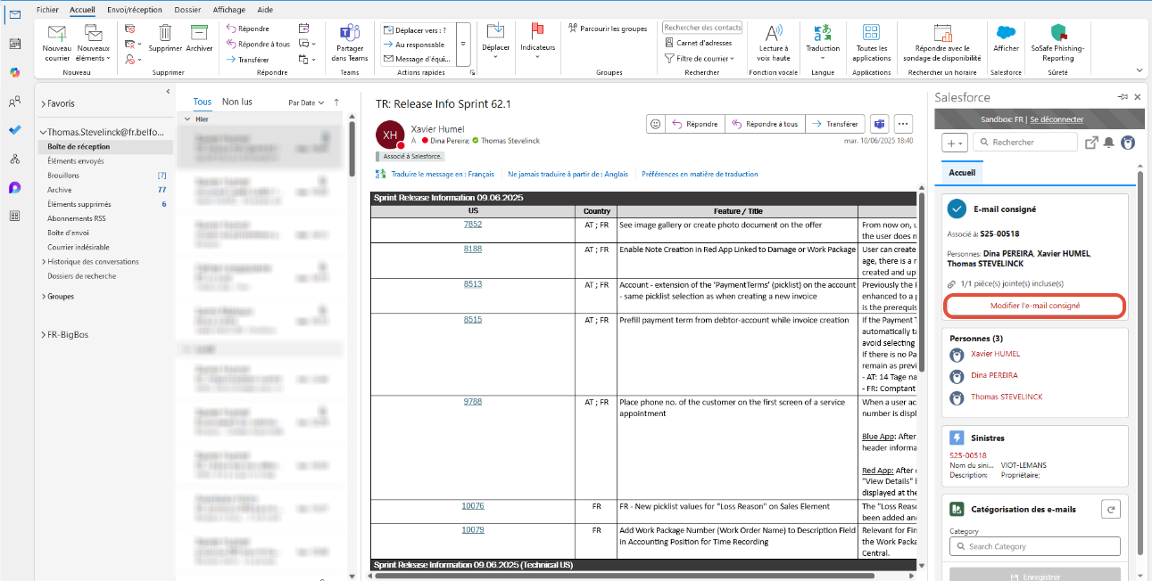This screenshot has width=1152, height=581.
Task: Click Se déconnecter link in Salesforce
Action: click(1057, 119)
